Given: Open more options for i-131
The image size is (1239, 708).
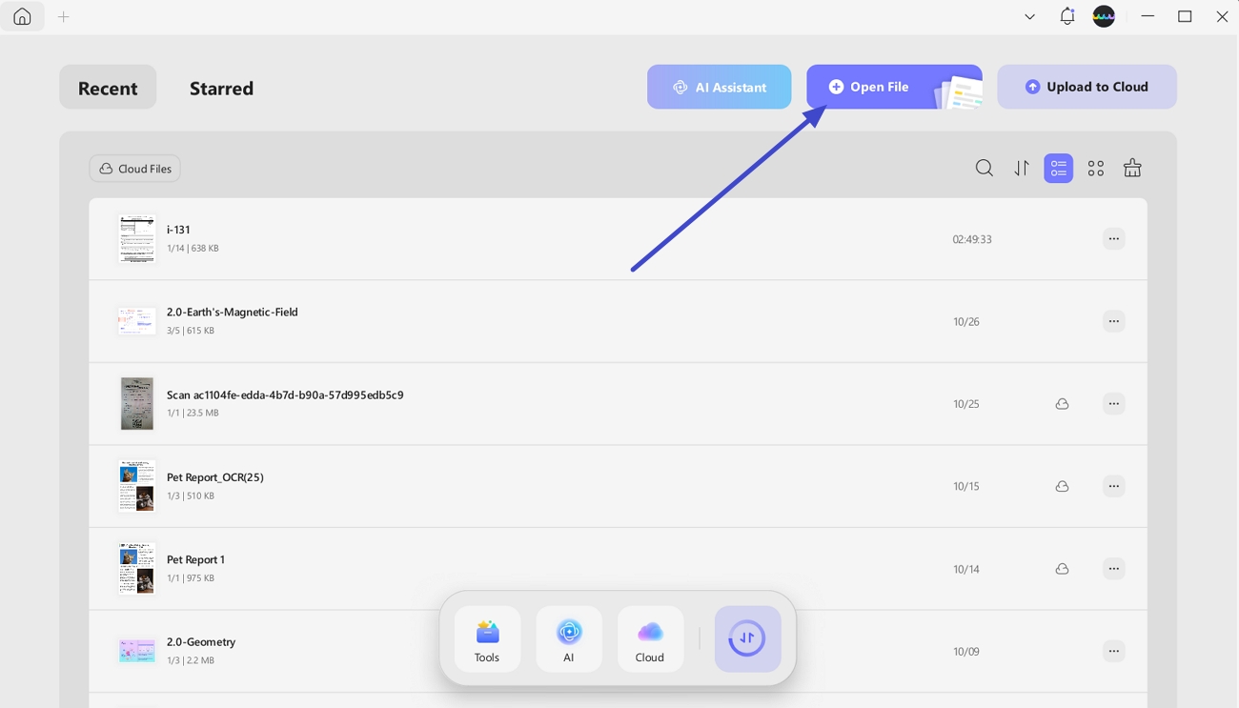Looking at the screenshot, I should tap(1113, 239).
